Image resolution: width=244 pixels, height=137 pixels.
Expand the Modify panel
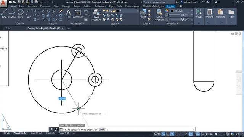tap(52, 24)
